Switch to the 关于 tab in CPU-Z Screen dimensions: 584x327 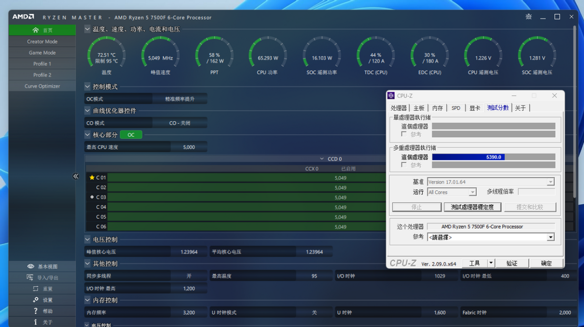point(520,108)
